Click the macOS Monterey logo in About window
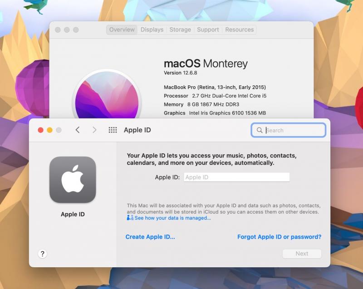Viewport: 363px width, 289px height. coord(107,95)
